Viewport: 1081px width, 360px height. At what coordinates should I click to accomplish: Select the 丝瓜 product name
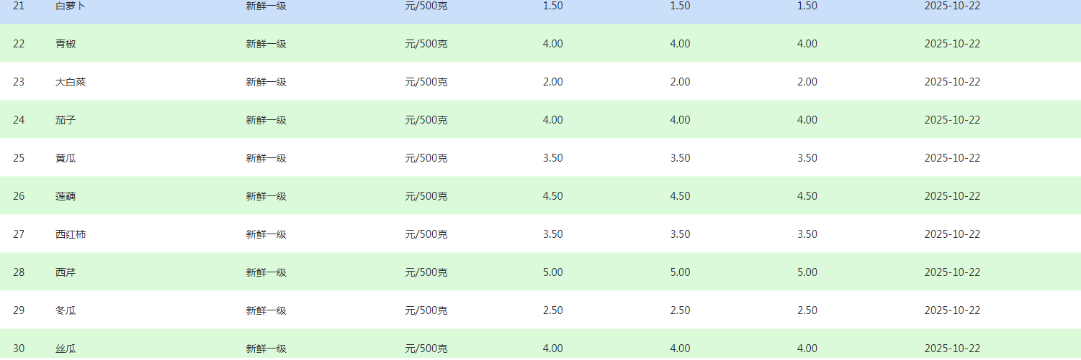[66, 349]
